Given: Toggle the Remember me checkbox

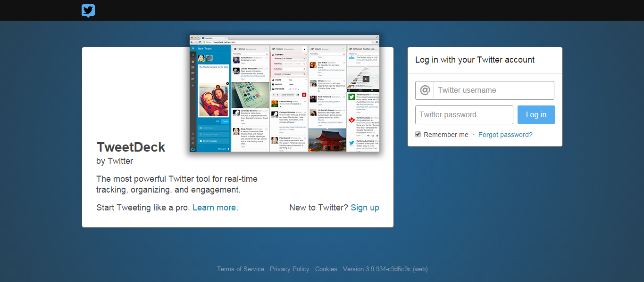Looking at the screenshot, I should [418, 135].
